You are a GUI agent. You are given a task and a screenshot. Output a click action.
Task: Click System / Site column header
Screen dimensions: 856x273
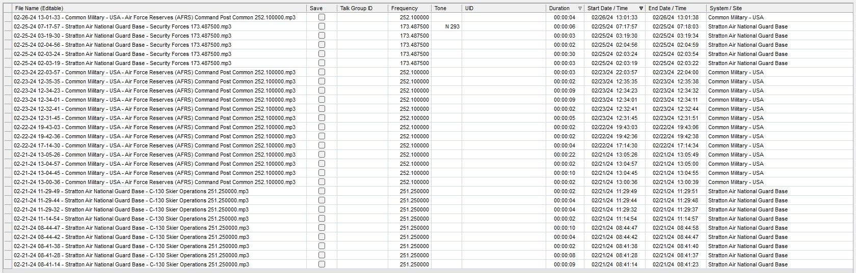(x=781, y=8)
